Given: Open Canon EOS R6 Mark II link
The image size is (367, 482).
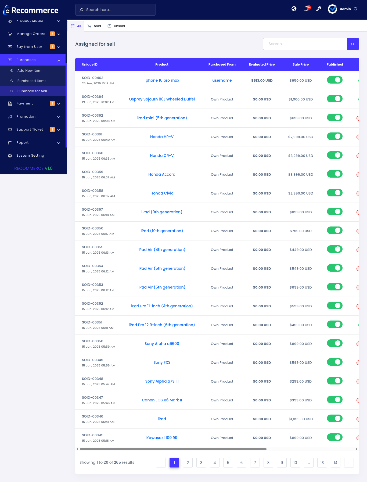Looking at the screenshot, I should coord(162,400).
